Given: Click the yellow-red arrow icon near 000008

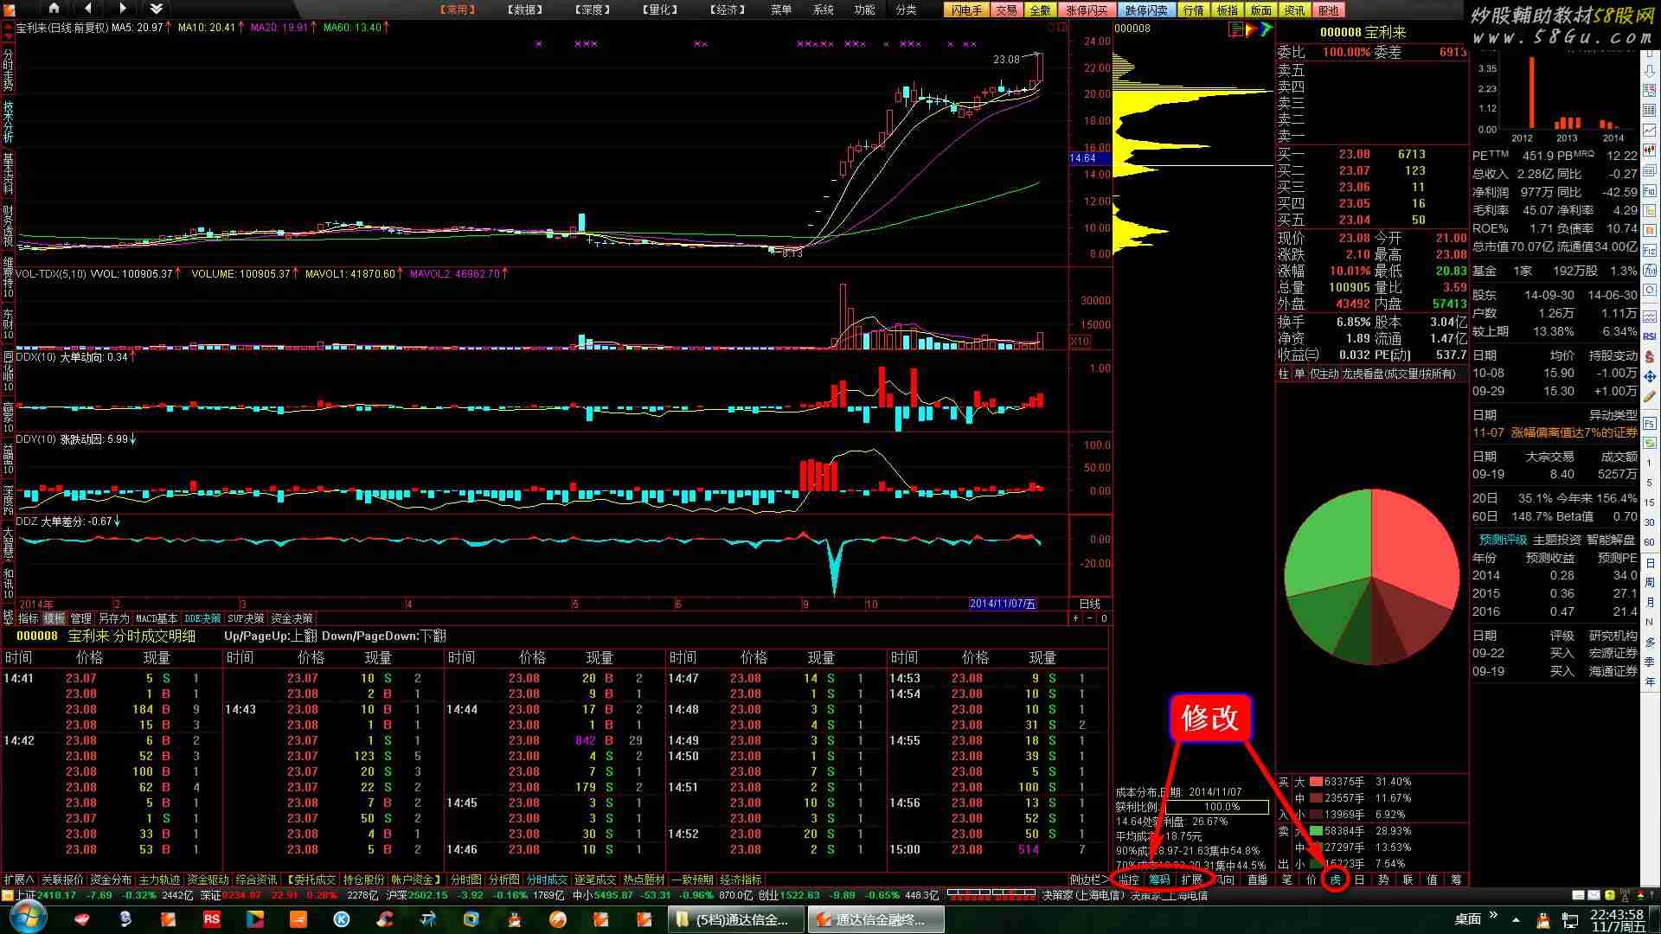Looking at the screenshot, I should [x=1251, y=29].
